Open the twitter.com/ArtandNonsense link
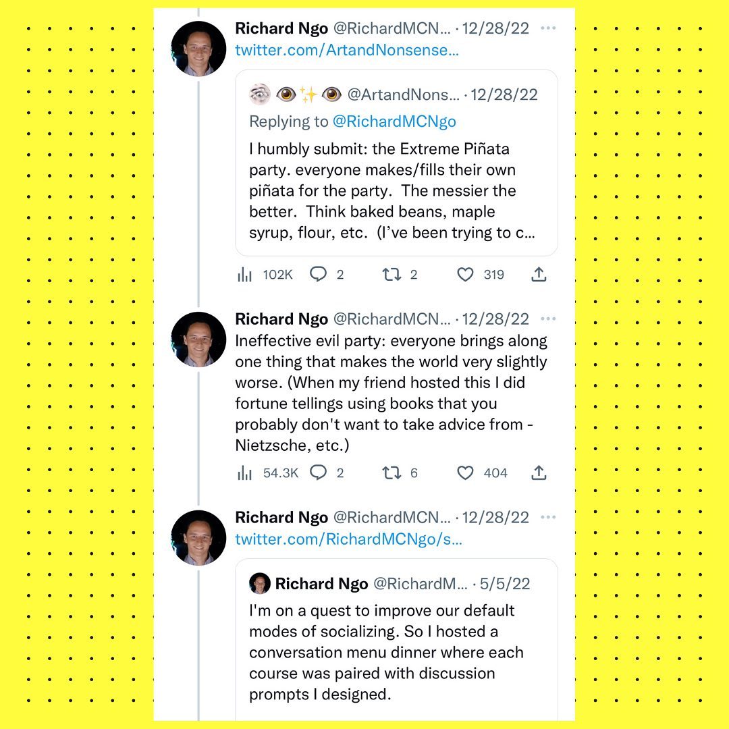 [347, 51]
